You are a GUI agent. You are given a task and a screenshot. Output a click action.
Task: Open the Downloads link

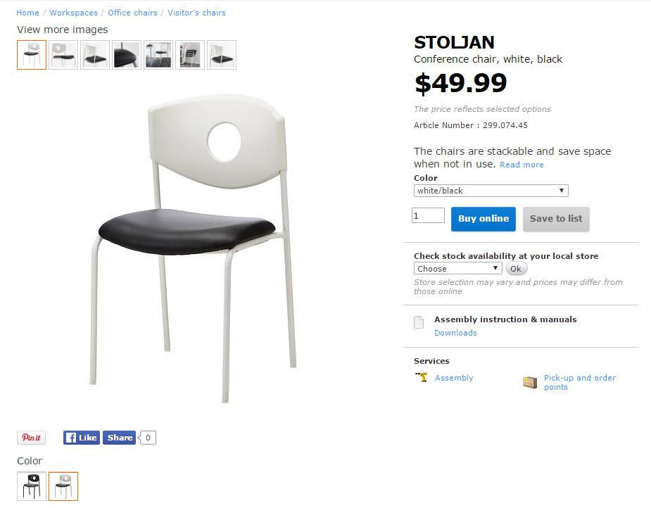tap(455, 333)
